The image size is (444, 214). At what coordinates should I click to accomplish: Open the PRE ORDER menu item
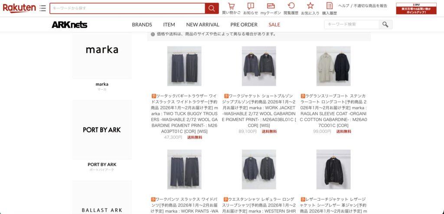pyautogui.click(x=244, y=25)
